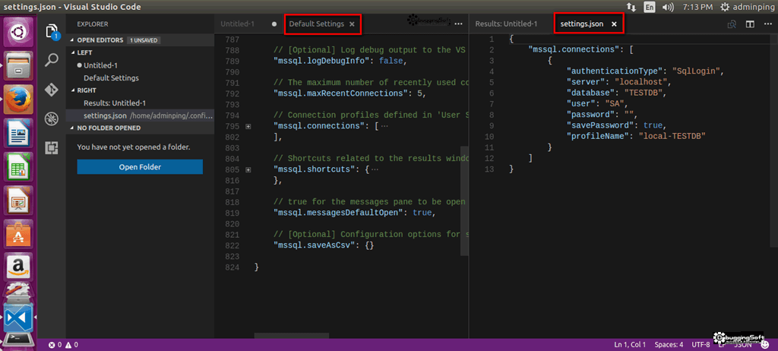Launch LibreOffice Impress from the launcher
778x351 pixels.
18,200
